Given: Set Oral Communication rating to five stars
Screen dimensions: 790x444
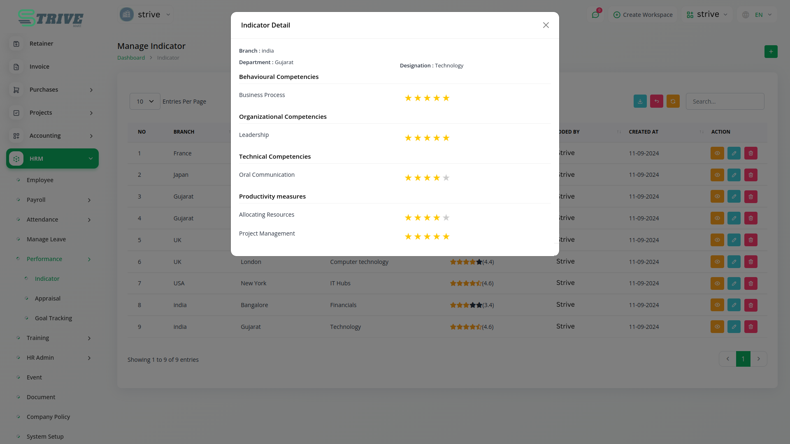Looking at the screenshot, I should [x=446, y=178].
